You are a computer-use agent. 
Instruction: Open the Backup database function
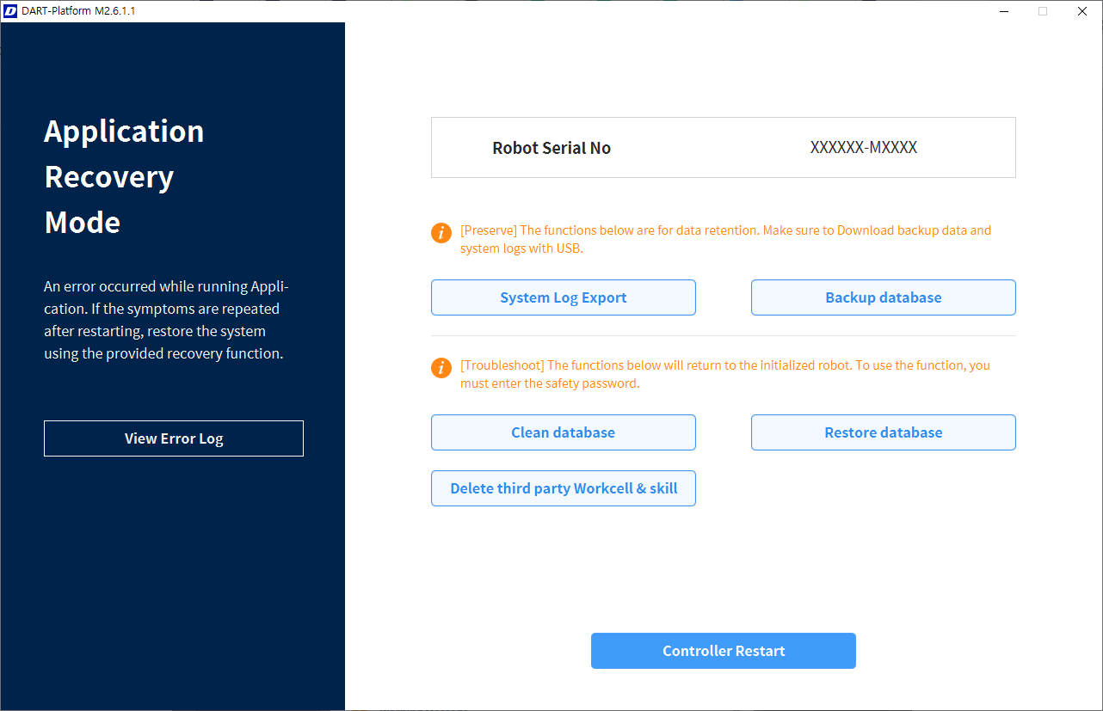[883, 297]
